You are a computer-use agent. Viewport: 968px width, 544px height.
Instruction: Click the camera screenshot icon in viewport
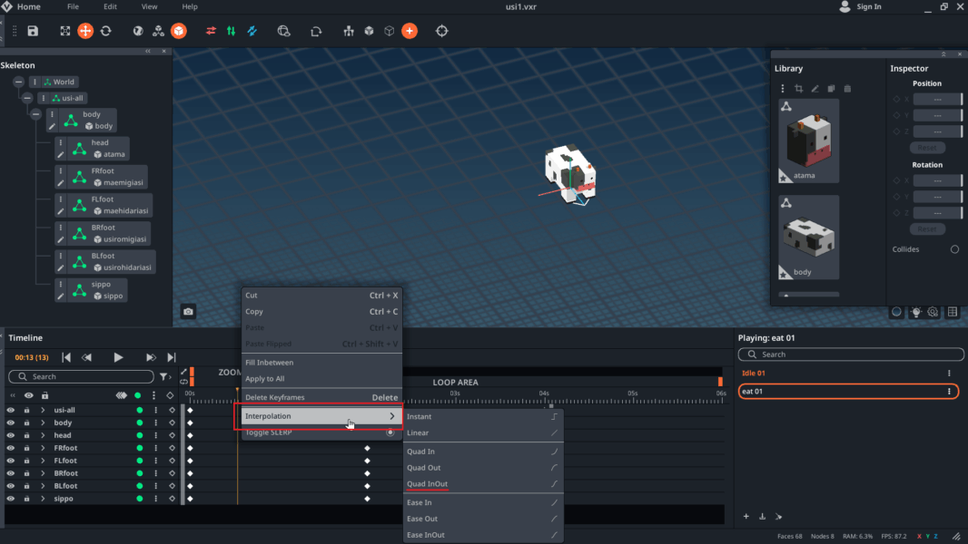coord(188,312)
